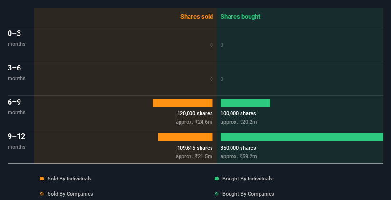Viewport: 391px width, 200px height.
Task: Click the striped Bought By Companies legend icon
Action: (217, 194)
